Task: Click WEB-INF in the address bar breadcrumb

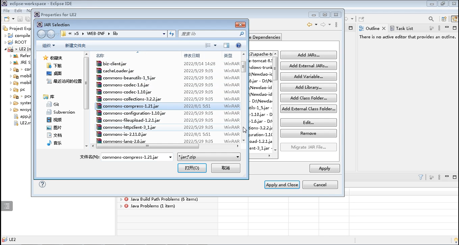Action: tap(96, 34)
